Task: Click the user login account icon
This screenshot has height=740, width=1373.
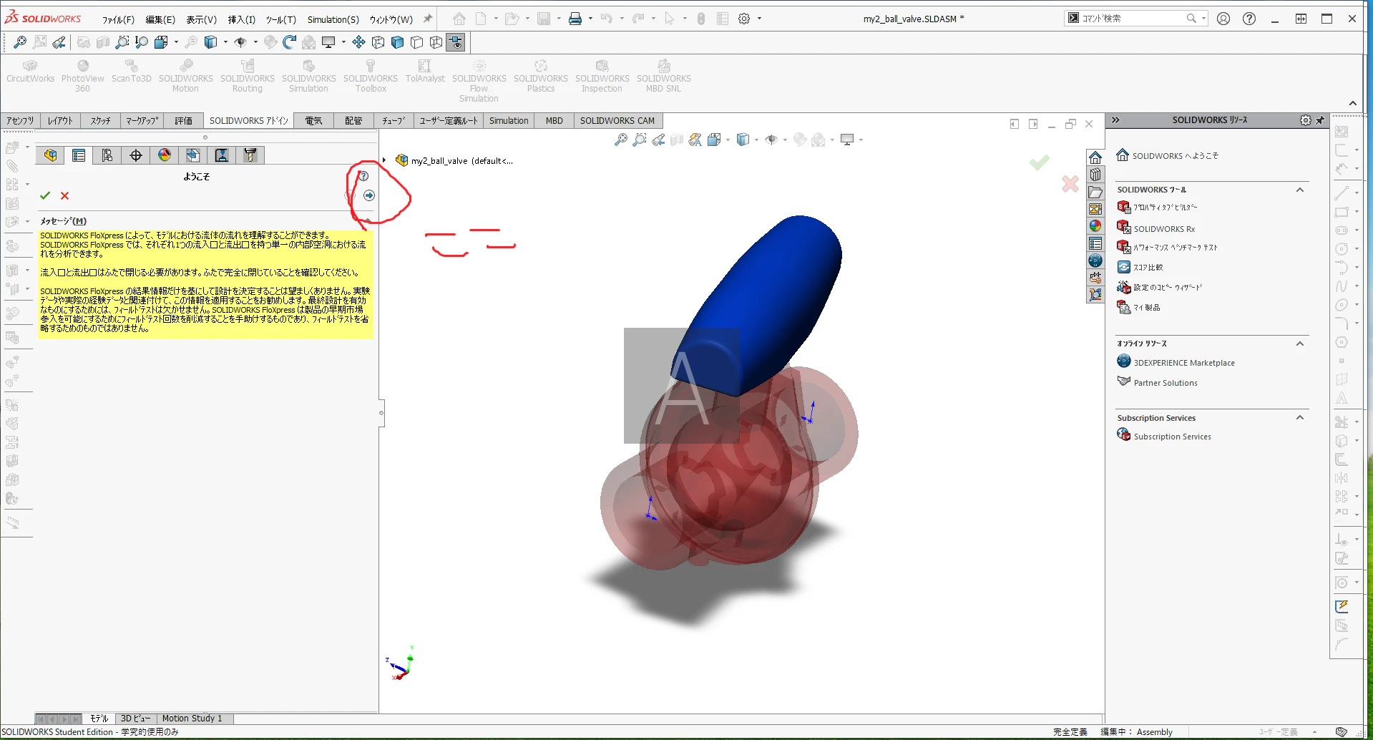Action: [x=1223, y=19]
